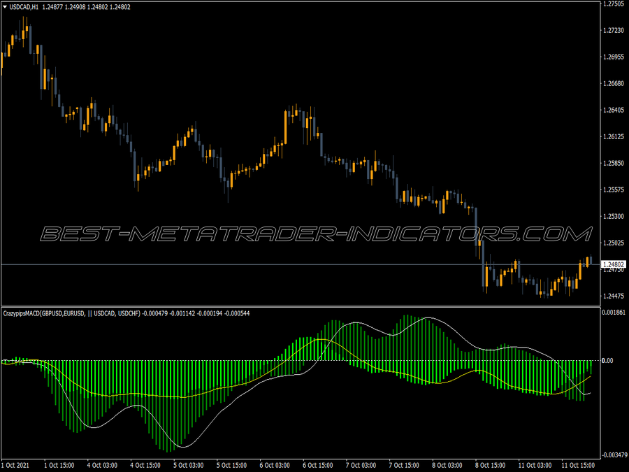Click the 4 Oct 03:00 time label
The image size is (629, 472).
coord(102,465)
